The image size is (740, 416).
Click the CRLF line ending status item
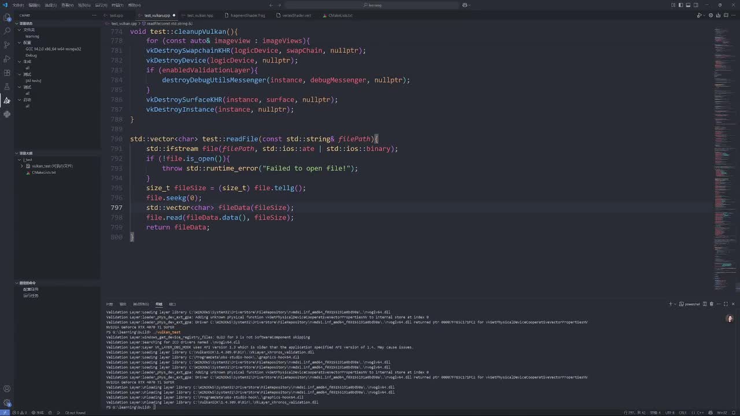[x=683, y=413]
